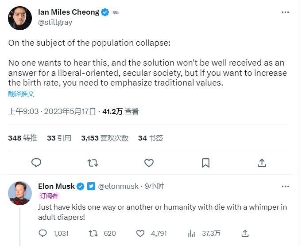The width and height of the screenshot is (302, 246).
Task: Reply to Elon Musk's comment
Action: (x=43, y=233)
